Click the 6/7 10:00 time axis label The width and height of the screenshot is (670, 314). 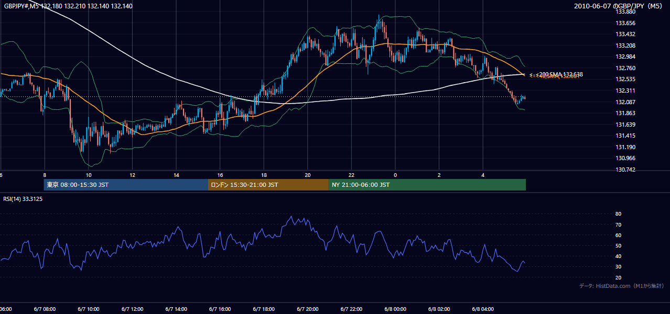(89, 309)
